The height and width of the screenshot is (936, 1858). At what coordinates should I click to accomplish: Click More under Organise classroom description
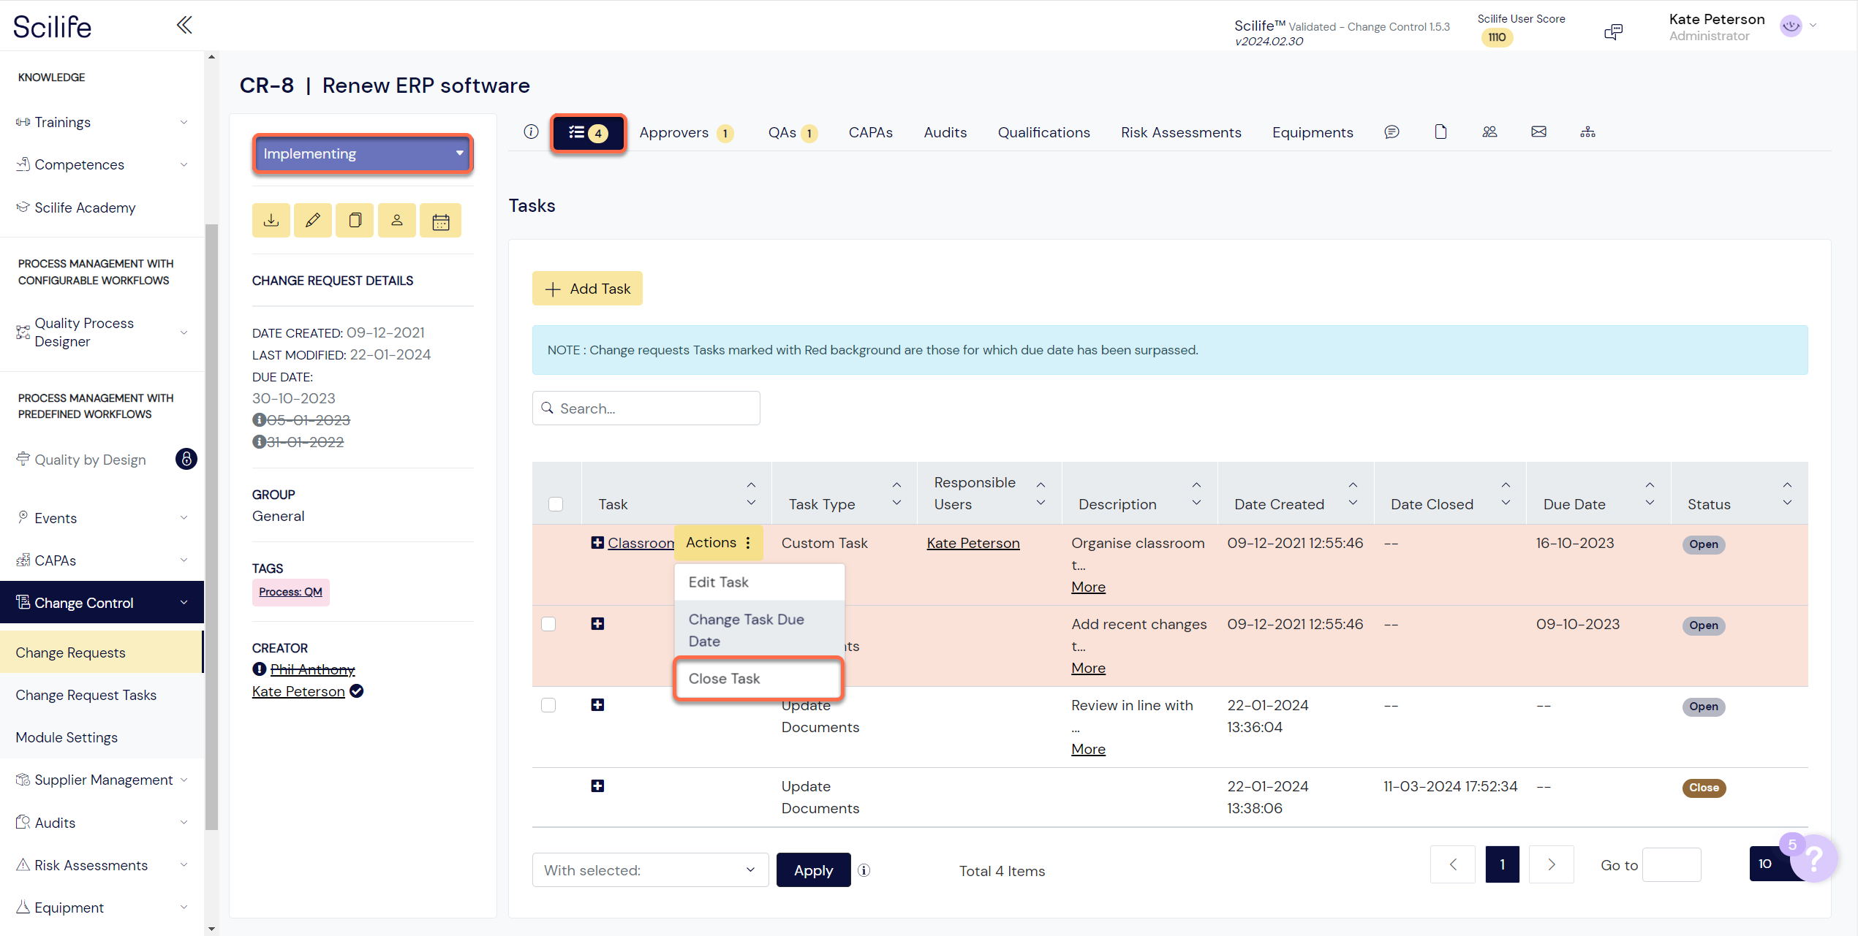tap(1088, 587)
